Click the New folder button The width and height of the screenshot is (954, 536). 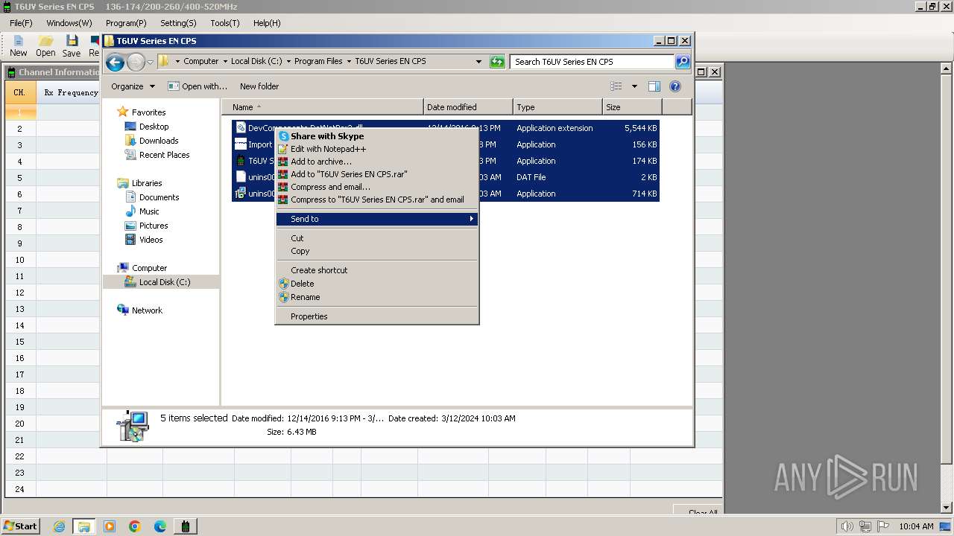coord(259,86)
